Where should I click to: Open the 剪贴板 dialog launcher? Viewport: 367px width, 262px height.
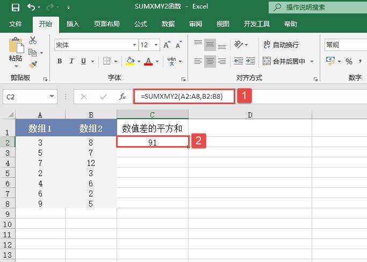coord(46,79)
